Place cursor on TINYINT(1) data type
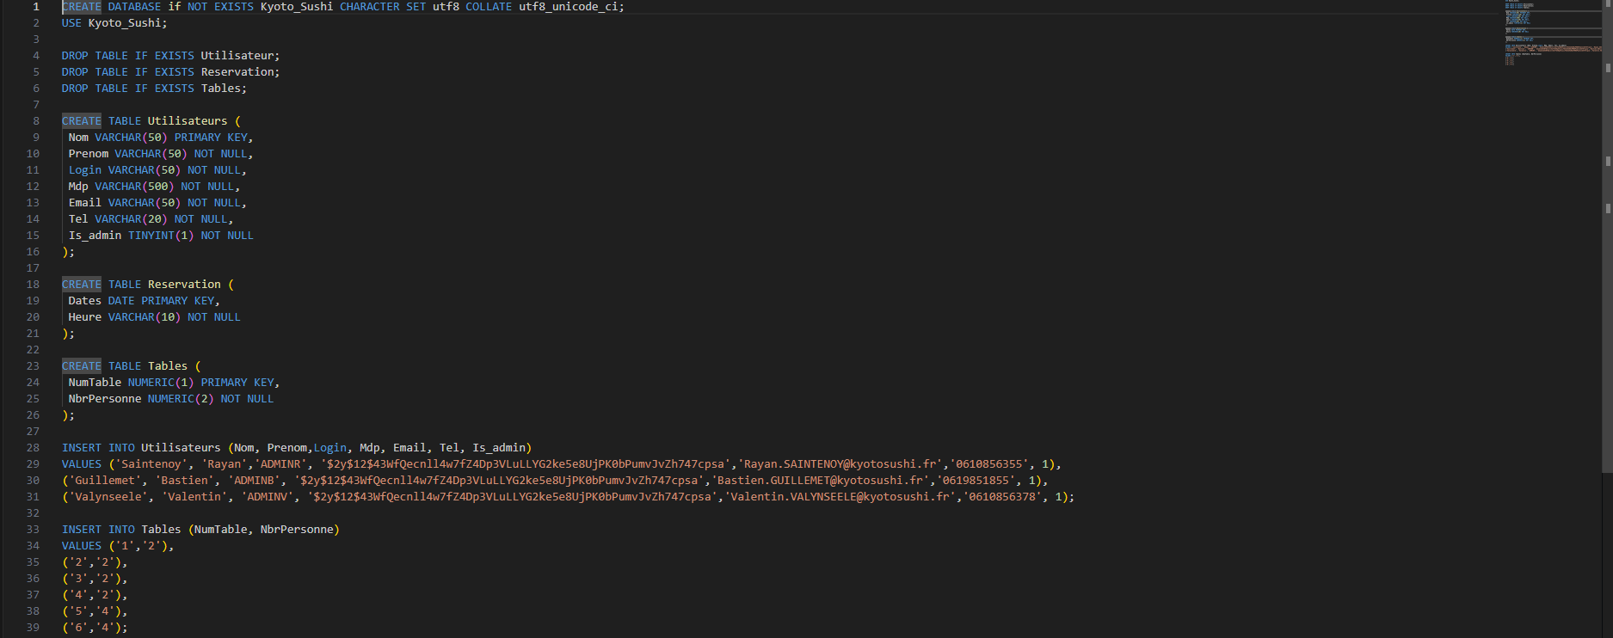This screenshot has width=1613, height=638. click(x=161, y=236)
